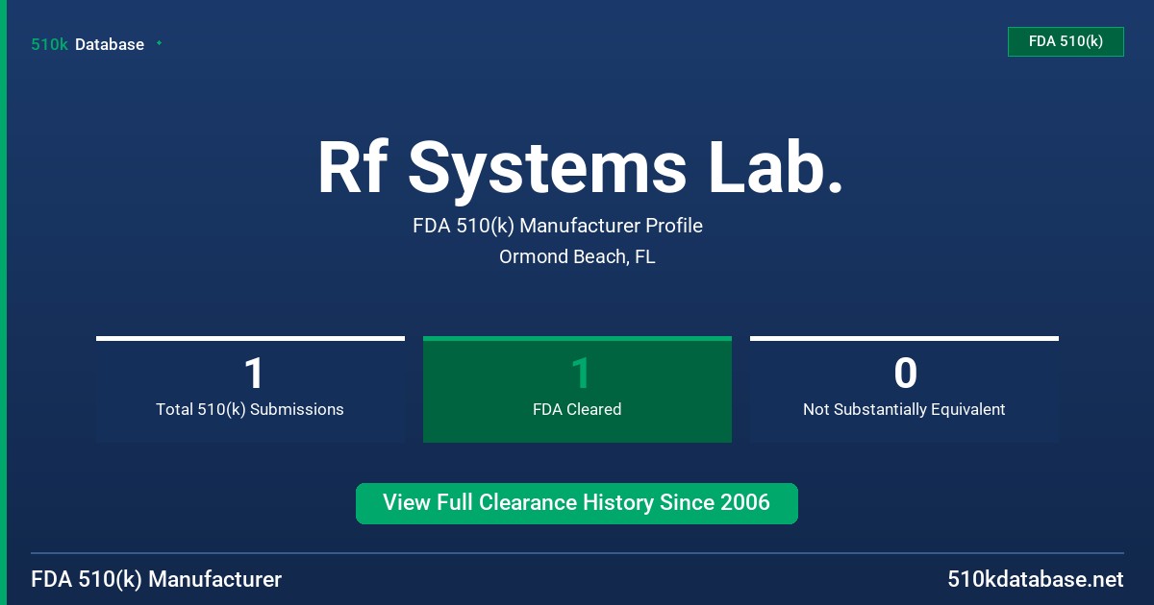Click View Full Clearance History Since 2006
The width and height of the screenshot is (1154, 605).
(577, 503)
